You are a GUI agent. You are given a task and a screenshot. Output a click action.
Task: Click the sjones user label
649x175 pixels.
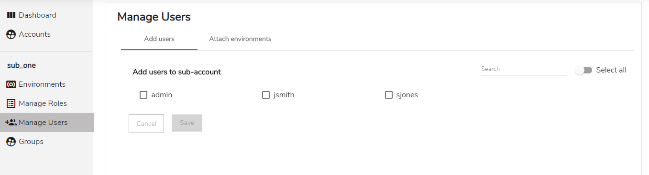407,95
